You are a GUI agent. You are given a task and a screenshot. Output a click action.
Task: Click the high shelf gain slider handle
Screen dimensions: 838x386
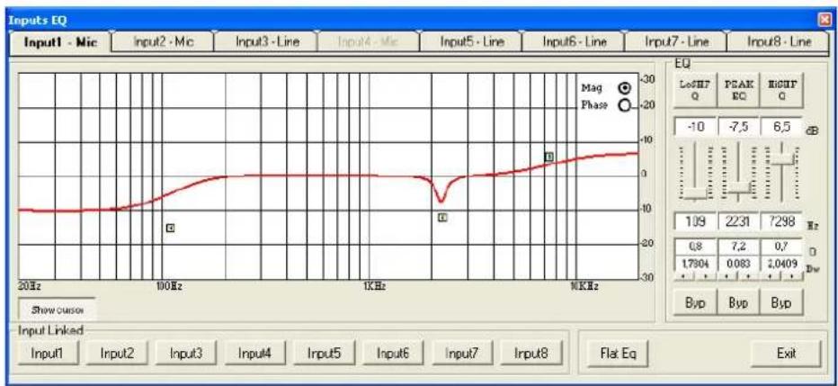[x=784, y=158]
